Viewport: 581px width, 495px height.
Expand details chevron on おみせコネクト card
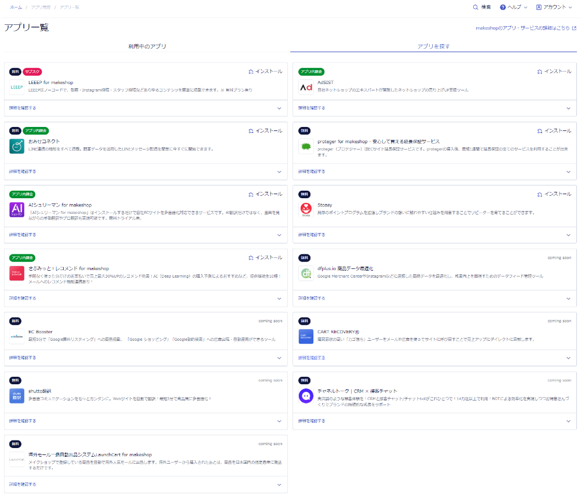pos(279,172)
